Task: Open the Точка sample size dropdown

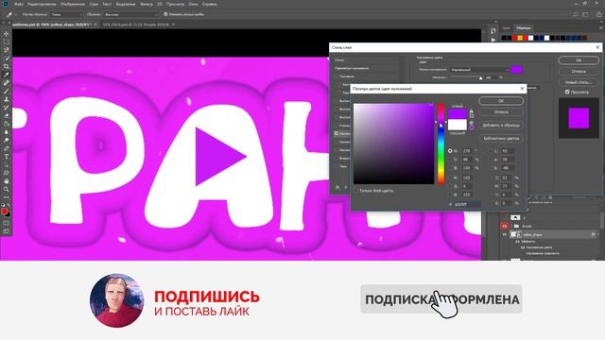Action: point(66,14)
